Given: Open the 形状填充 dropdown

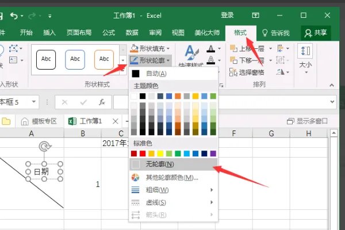Looking at the screenshot, I should pyautogui.click(x=150, y=48).
